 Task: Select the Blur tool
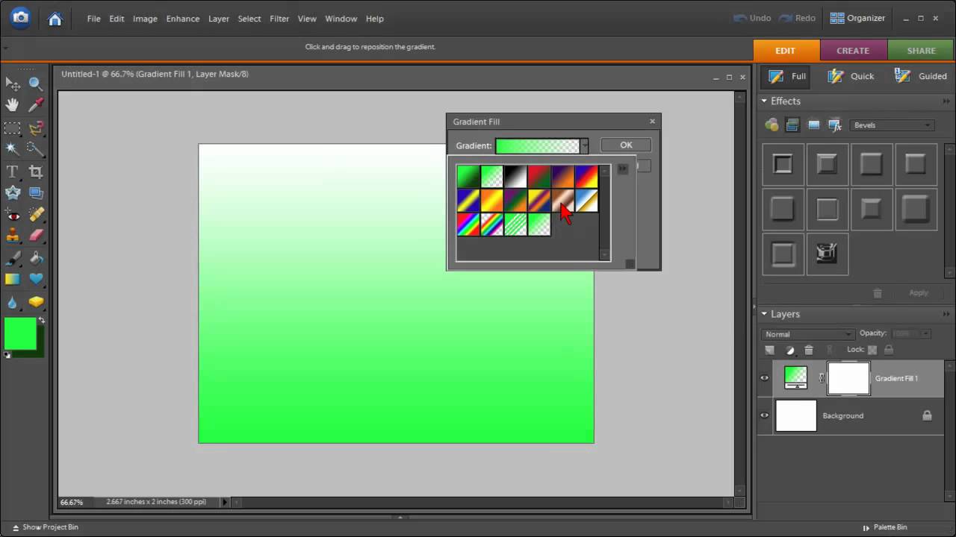click(x=13, y=302)
